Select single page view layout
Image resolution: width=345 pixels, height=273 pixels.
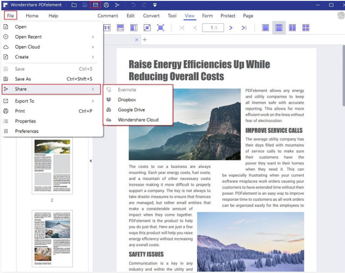265,28
